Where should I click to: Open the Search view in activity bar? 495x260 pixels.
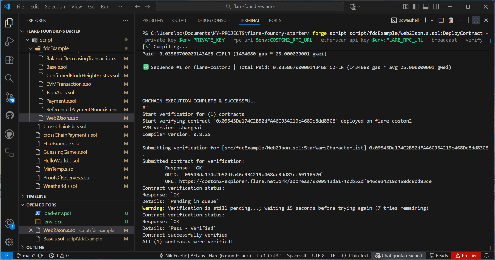pos(9,78)
